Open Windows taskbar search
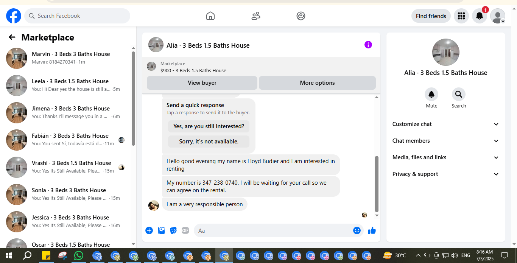The image size is (517, 263). [27, 255]
